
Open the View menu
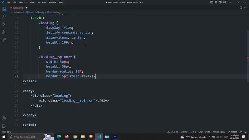coord(32,2)
